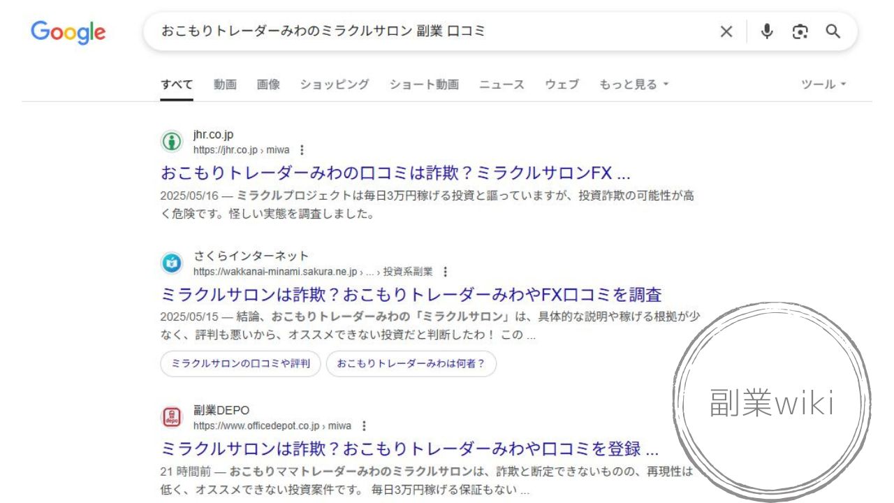Select the すべて tab
The image size is (894, 503).
pyautogui.click(x=177, y=85)
